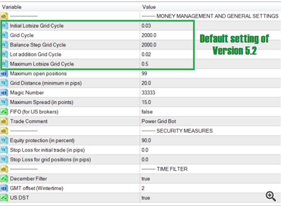Click the icon beside Grid Distance

4,83
